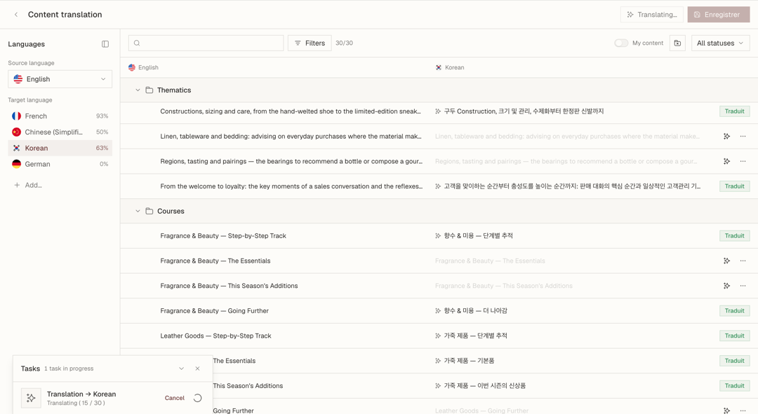Click the search input field
The image size is (758, 414).
pyautogui.click(x=206, y=43)
